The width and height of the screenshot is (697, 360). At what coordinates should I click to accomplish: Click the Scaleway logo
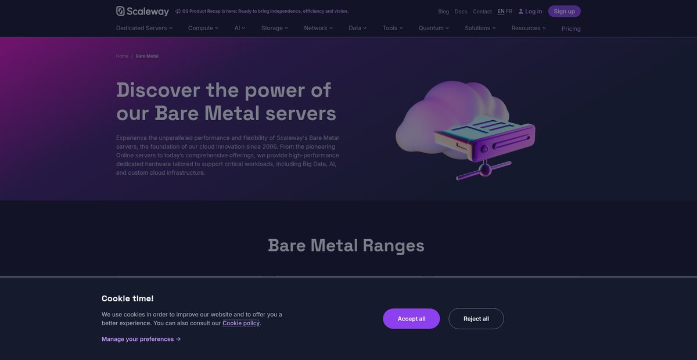point(142,11)
